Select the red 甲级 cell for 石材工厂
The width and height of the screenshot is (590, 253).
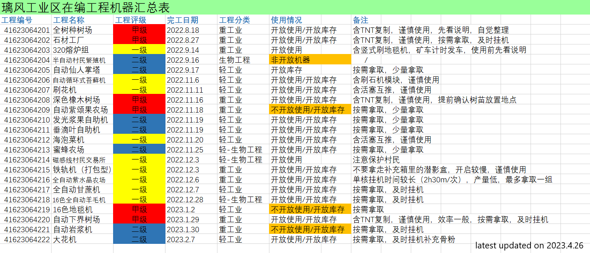(139, 40)
